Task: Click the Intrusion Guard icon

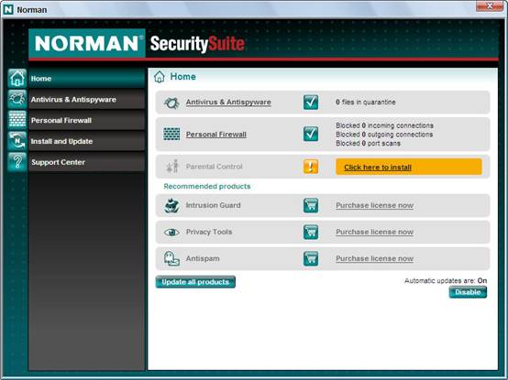Action: [171, 205]
